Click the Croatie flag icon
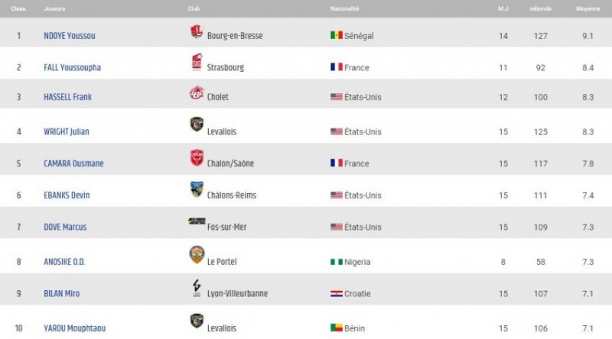612x339 pixels. (337, 294)
